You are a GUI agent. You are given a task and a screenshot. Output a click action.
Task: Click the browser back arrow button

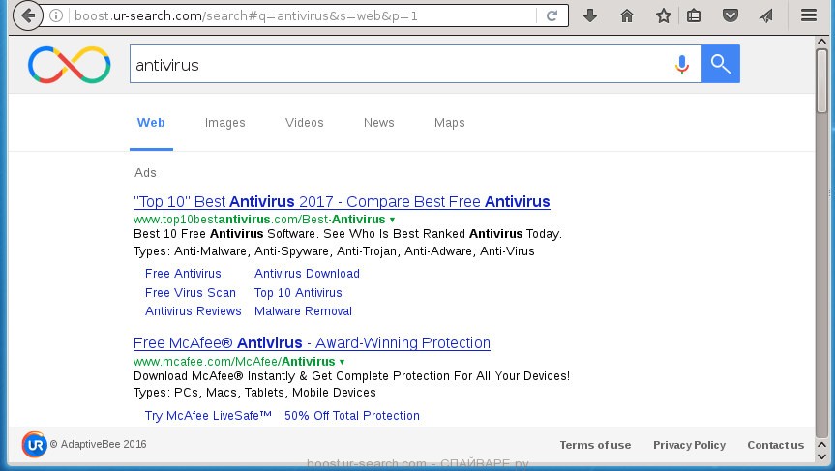(x=28, y=15)
